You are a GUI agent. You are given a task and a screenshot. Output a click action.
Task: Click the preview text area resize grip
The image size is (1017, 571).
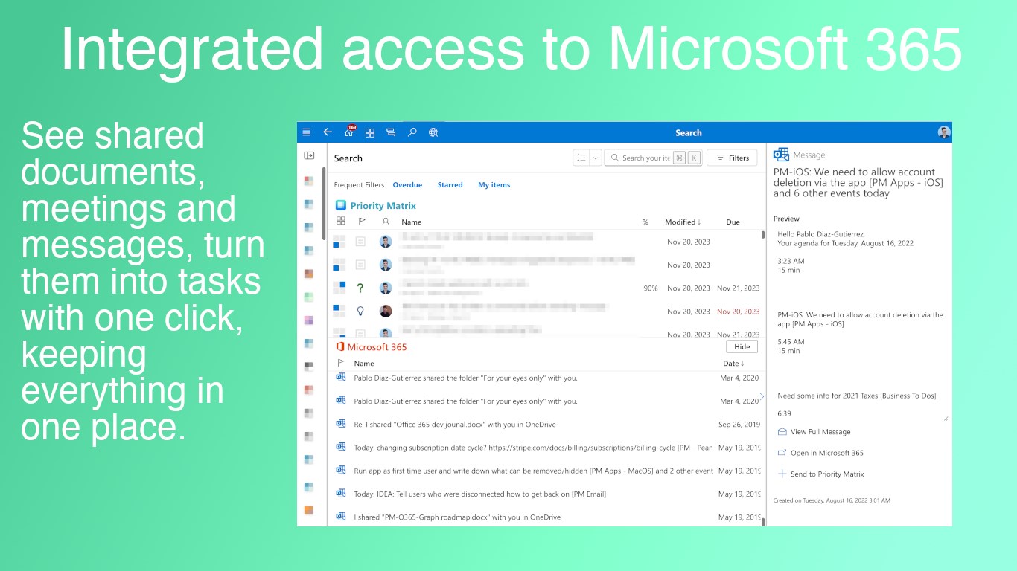(x=946, y=418)
